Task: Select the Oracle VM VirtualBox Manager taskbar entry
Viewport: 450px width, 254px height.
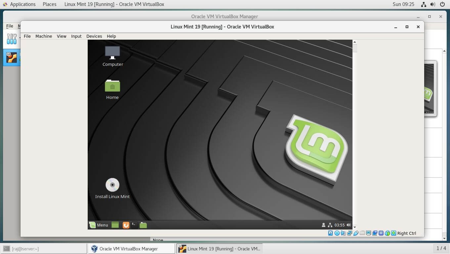Action: pos(131,248)
